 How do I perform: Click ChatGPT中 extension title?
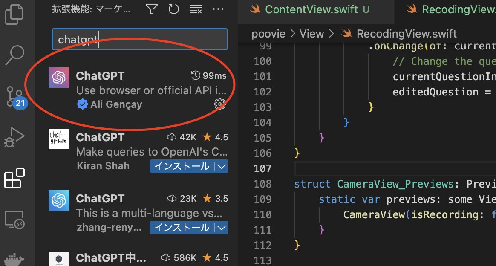pyautogui.click(x=111, y=258)
